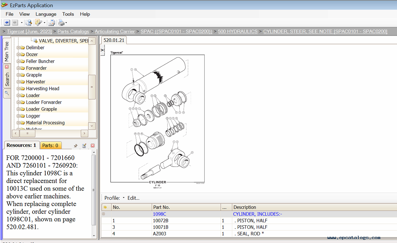Select part number AZ003 cell

coord(186,233)
